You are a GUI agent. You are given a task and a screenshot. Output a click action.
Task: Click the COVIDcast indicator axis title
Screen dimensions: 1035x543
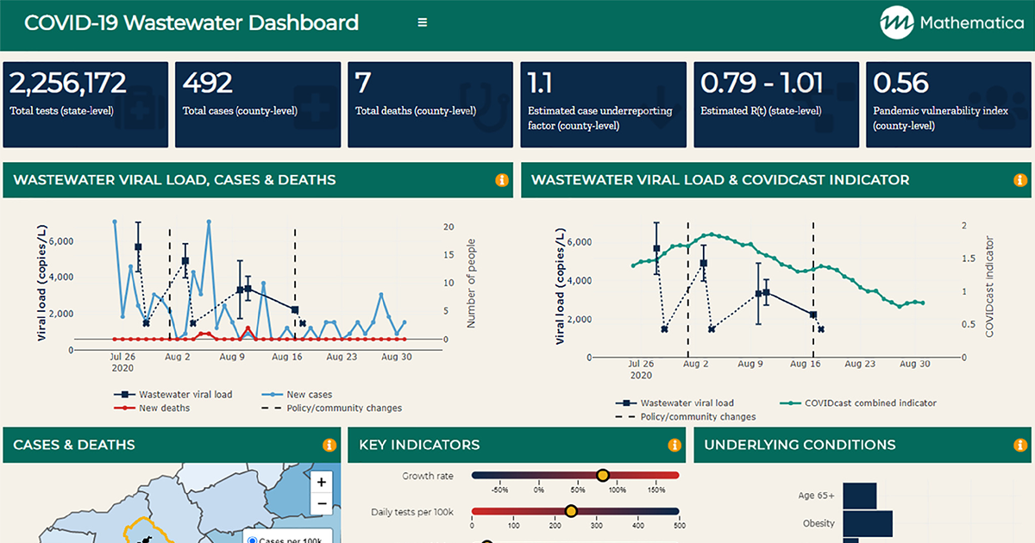coord(990,288)
